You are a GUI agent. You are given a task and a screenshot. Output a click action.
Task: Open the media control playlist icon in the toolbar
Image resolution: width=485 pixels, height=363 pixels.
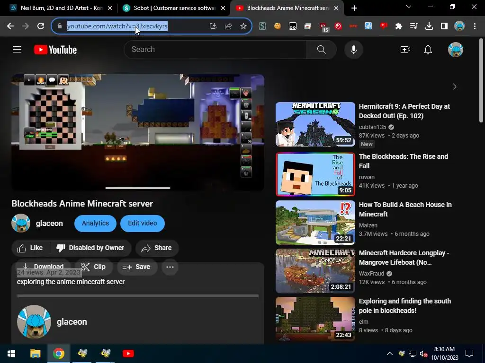coord(414,26)
